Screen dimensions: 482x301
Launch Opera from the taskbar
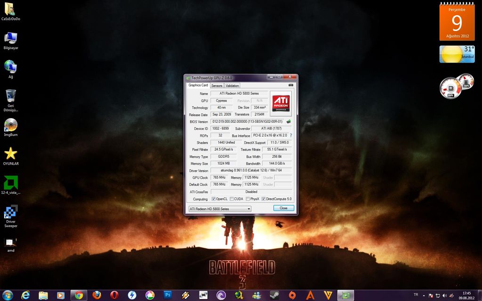tap(114, 295)
